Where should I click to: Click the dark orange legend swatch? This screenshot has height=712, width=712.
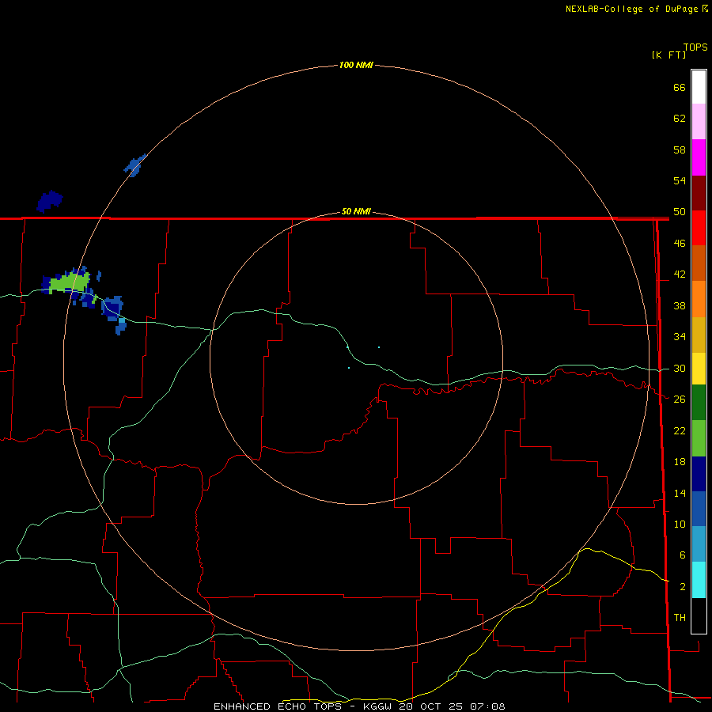pyautogui.click(x=699, y=263)
